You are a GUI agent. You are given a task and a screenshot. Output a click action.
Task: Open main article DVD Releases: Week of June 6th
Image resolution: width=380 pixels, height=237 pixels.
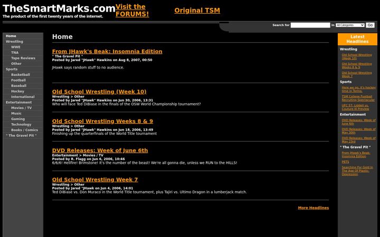point(100,151)
